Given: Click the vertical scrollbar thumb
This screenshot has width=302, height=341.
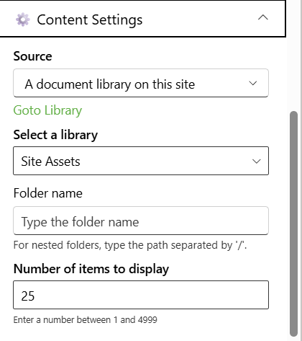Looking at the screenshot, I should click(x=293, y=223).
